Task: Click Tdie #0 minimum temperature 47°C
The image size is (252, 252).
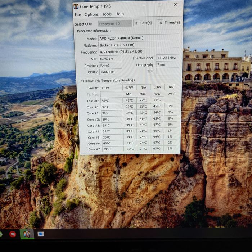Action: pos(129,100)
